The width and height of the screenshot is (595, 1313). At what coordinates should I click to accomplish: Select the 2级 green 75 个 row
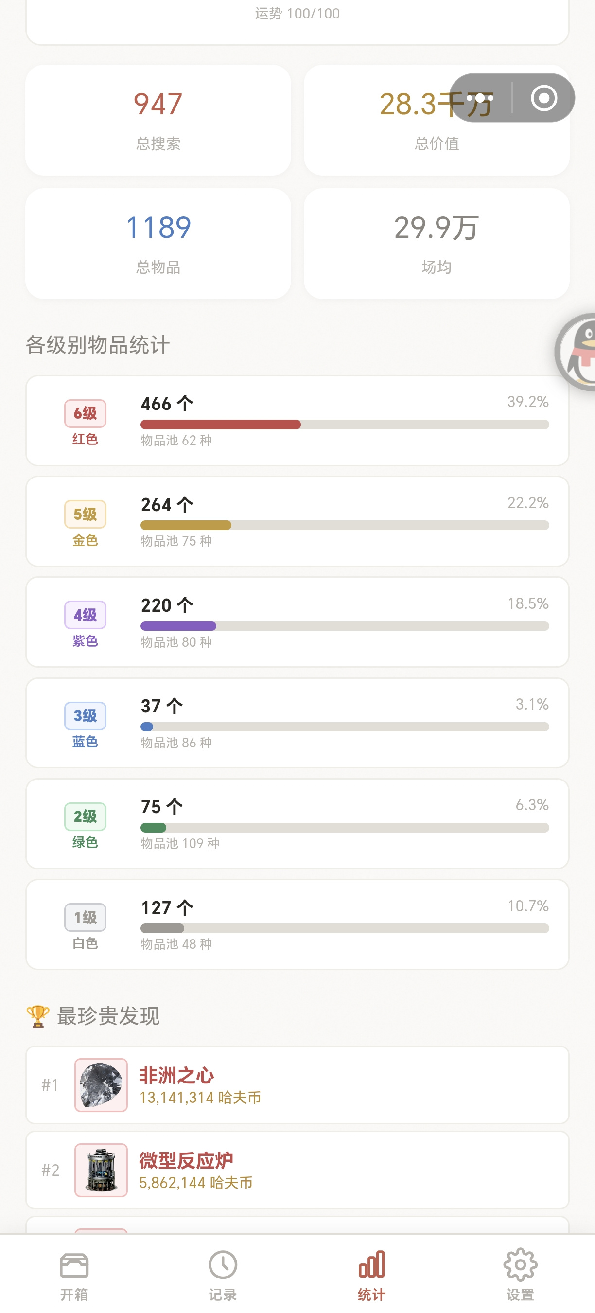pos(297,823)
